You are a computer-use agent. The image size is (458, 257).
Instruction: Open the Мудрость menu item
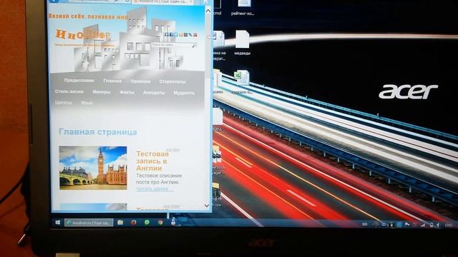[x=184, y=93]
